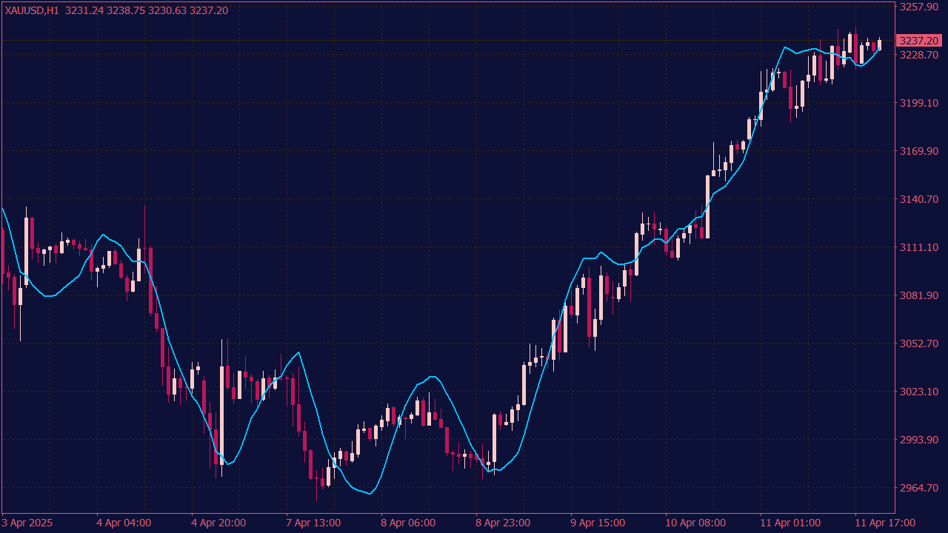948x533 pixels.
Task: Click the 3081.90 price scale label
Action: coord(919,295)
